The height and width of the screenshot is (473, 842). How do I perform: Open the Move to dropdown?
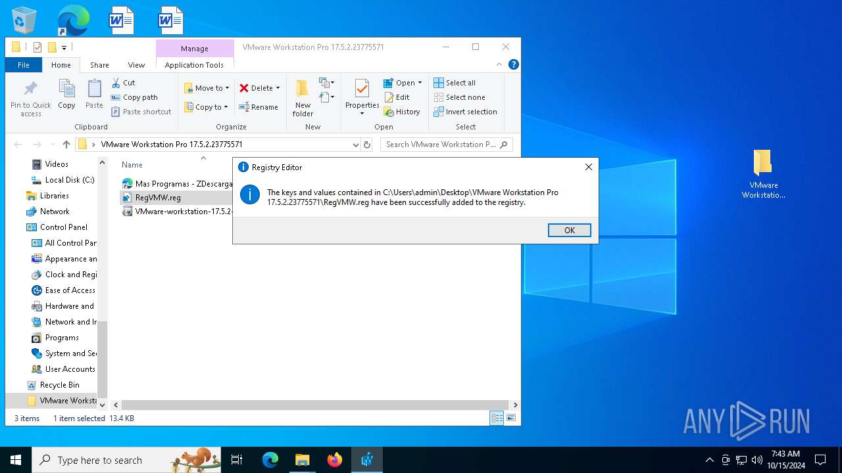pos(207,88)
